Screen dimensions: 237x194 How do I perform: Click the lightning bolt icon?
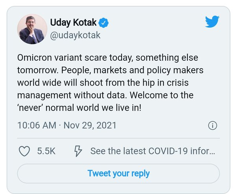point(78,151)
